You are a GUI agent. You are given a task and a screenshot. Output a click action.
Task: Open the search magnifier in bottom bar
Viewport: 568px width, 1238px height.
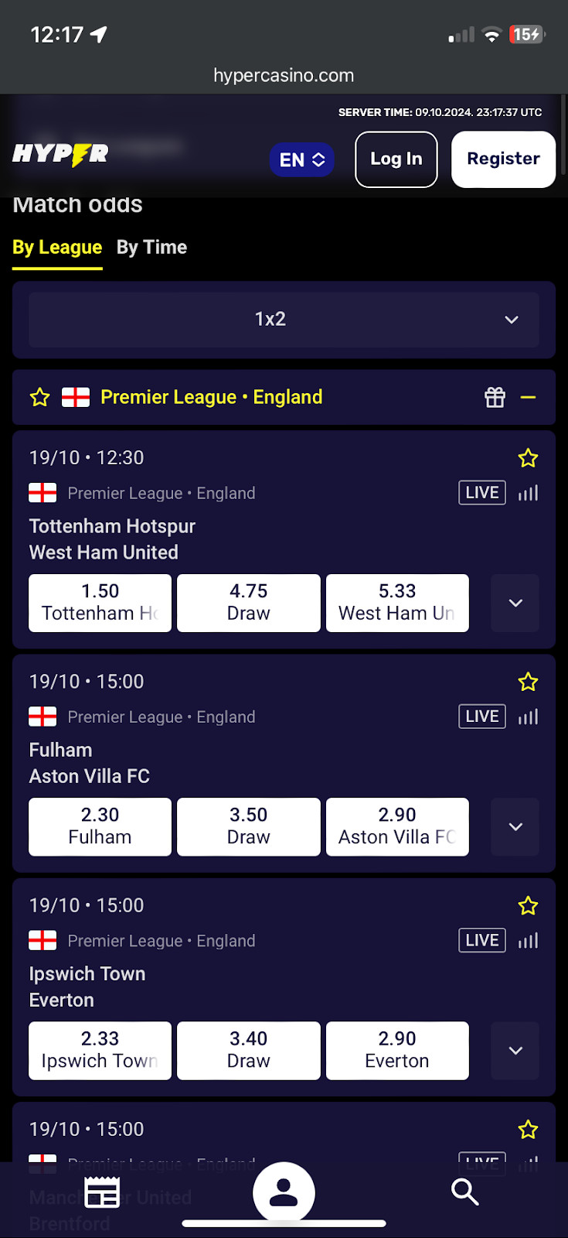[x=464, y=1192]
